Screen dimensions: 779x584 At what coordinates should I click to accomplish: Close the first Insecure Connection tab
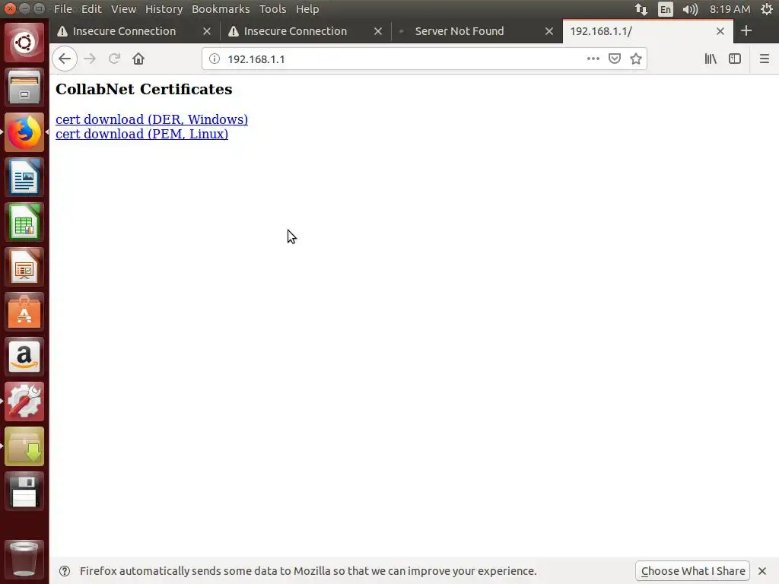point(207,30)
